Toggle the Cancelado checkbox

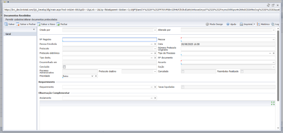(x=183, y=72)
